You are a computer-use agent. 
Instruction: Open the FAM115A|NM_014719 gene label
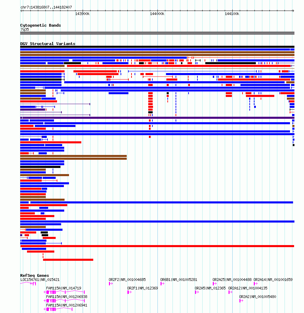(x=64, y=288)
